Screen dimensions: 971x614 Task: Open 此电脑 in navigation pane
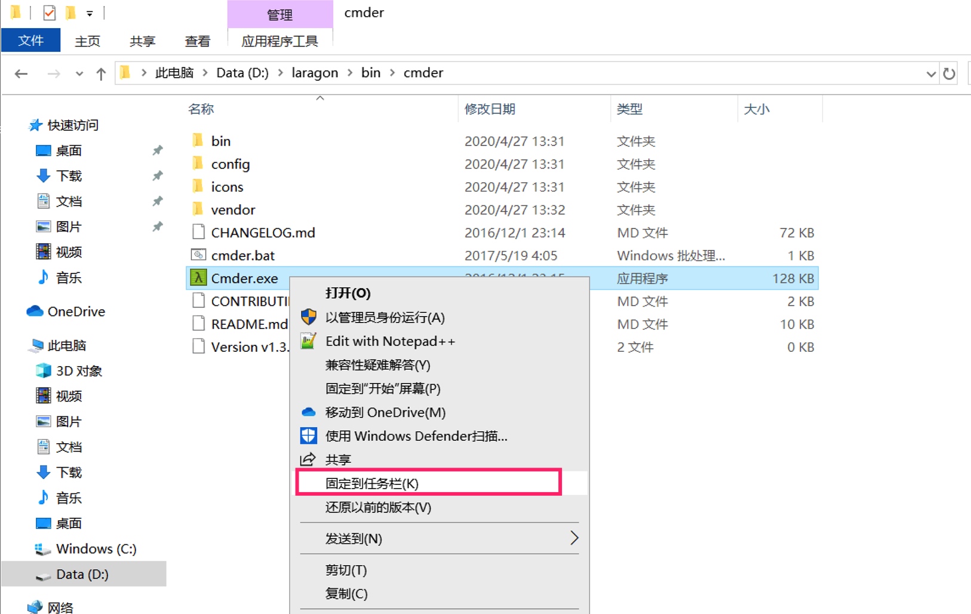[66, 345]
